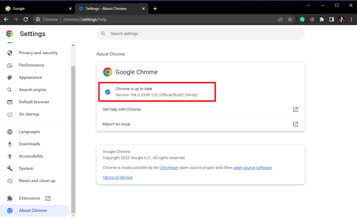The width and height of the screenshot is (357, 218).
Task: Click the address bar URL
Action: 85,19
